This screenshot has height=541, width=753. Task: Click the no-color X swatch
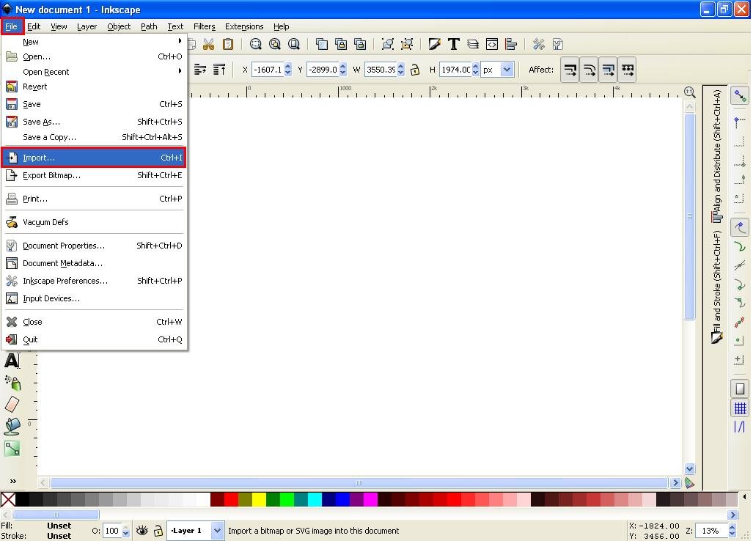7,500
